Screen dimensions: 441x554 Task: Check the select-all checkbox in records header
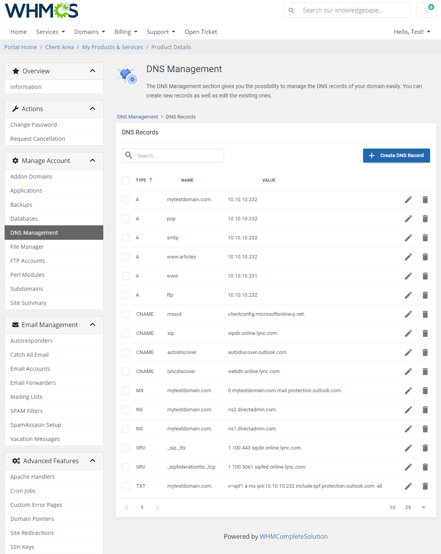(x=126, y=180)
